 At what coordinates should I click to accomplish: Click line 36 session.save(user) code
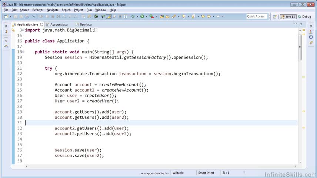click(78, 150)
